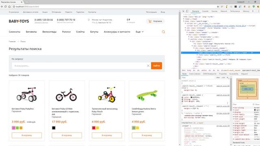Activate DevTools inspect element picker icon

(x=183, y=11)
